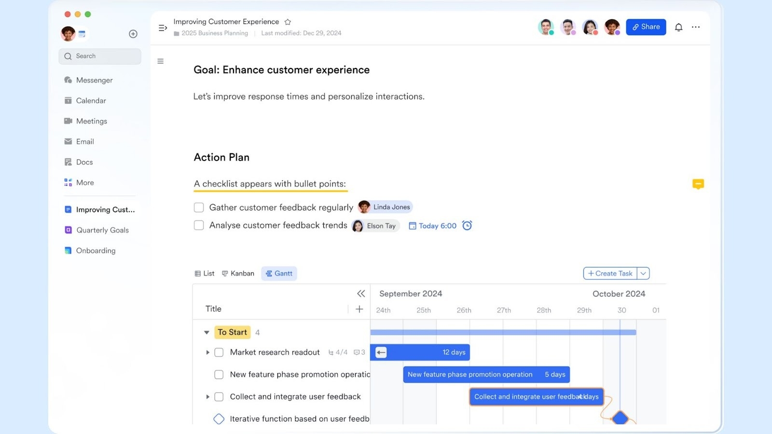Switch to the Kanban view
772x434 pixels.
point(238,273)
